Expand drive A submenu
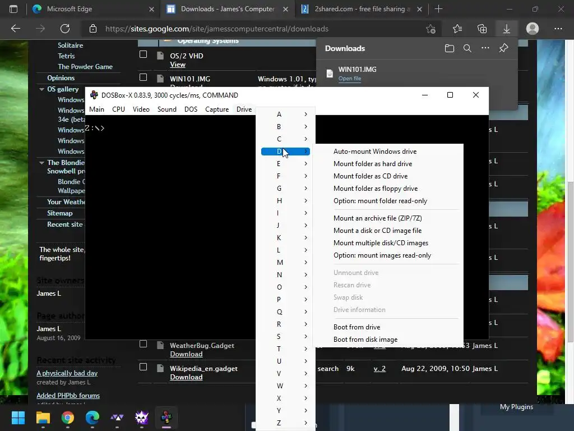Screen dimensions: 574x431 [x=285, y=114]
